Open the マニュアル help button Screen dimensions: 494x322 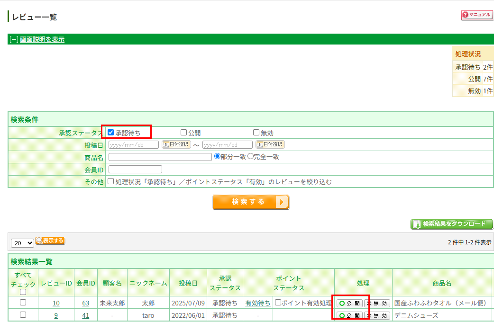477,15
